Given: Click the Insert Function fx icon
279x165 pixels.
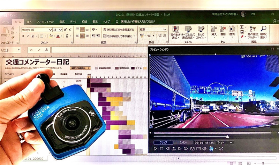Looking at the screenshot, I should [46, 50].
